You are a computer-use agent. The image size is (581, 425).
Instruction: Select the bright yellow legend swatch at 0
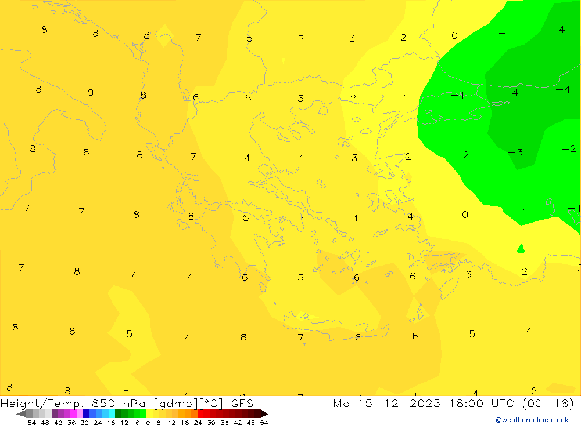click(x=150, y=413)
